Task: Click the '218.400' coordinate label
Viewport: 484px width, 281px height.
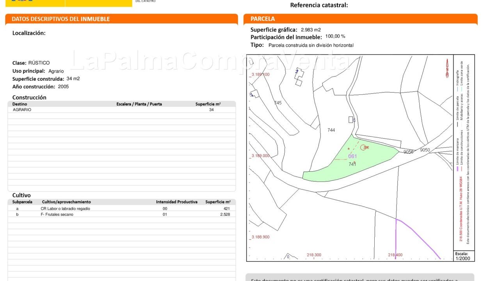Action: point(395,255)
